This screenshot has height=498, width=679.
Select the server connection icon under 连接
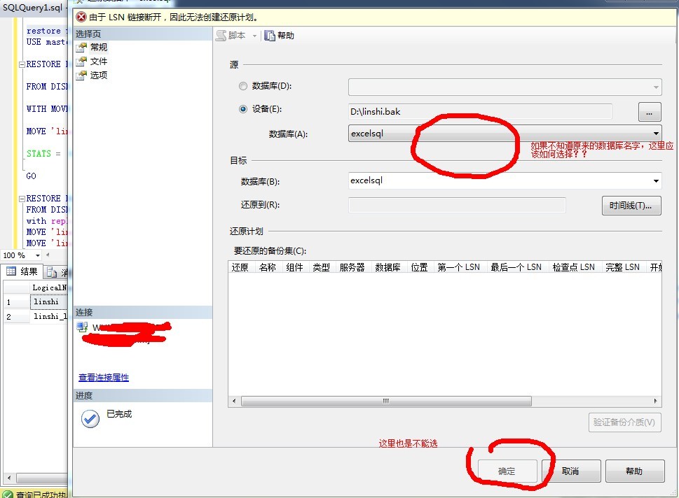[83, 326]
